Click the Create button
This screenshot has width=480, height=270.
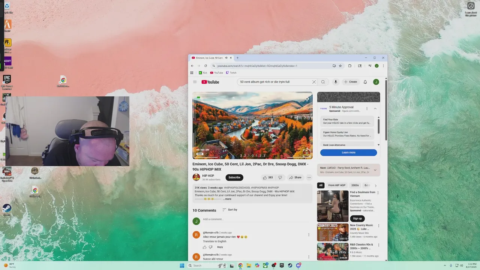351,82
